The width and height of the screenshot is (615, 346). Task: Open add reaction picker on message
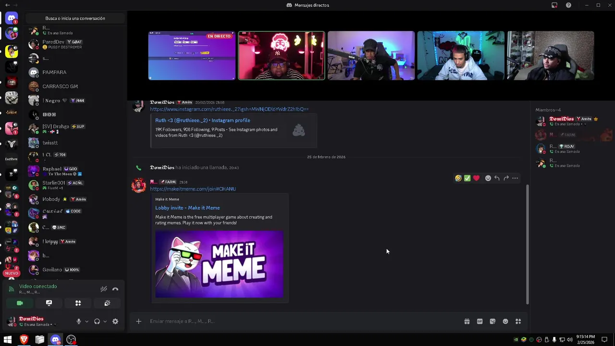click(488, 178)
